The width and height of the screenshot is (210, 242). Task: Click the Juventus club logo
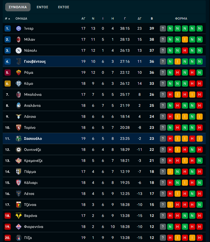pyautogui.click(x=18, y=61)
